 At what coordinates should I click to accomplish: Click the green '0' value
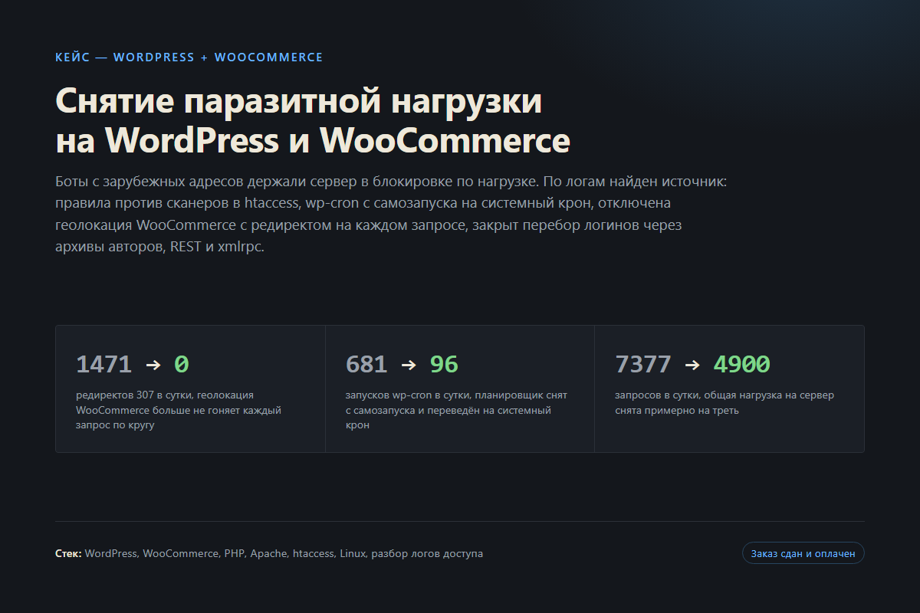pyautogui.click(x=181, y=364)
